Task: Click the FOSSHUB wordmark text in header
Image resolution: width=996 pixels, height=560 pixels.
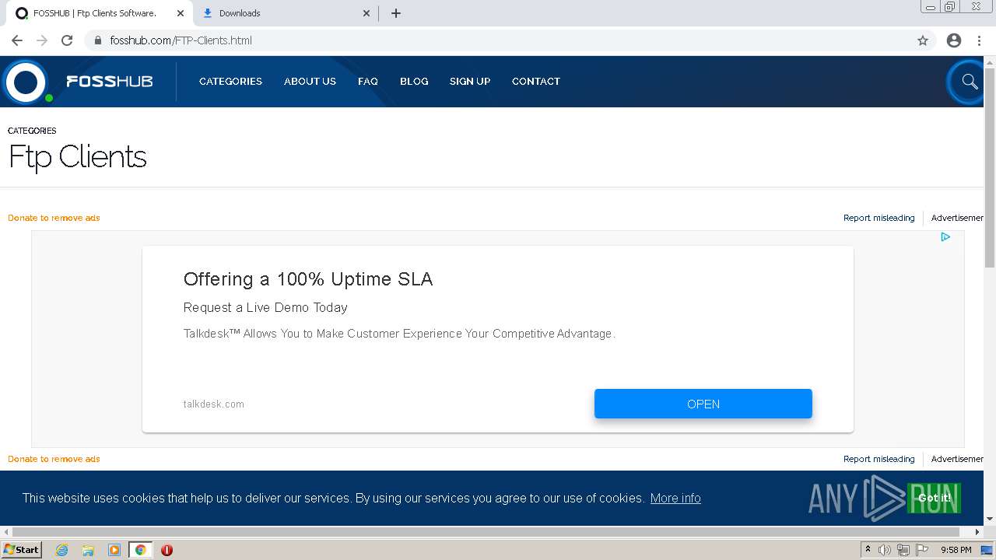Action: tap(109, 82)
